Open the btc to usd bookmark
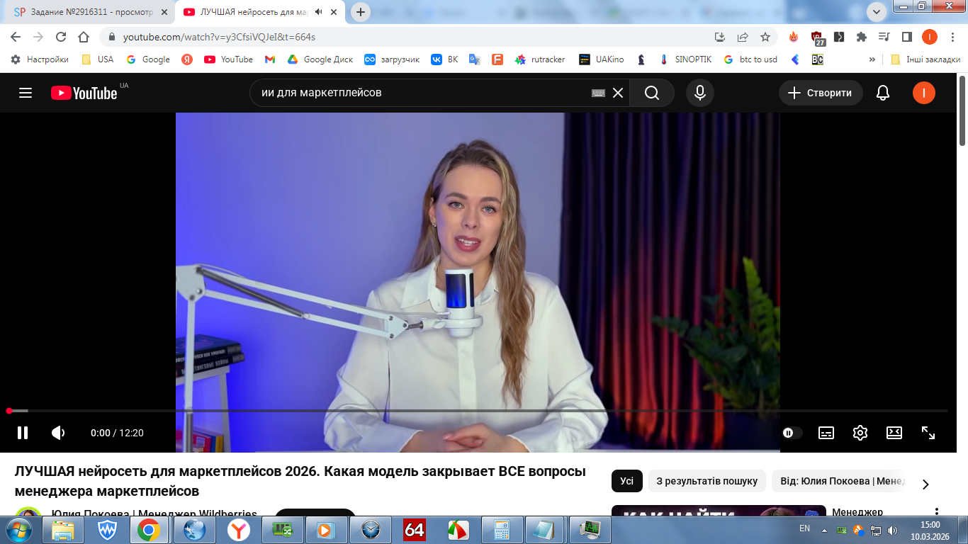This screenshot has height=544, width=968. pyautogui.click(x=750, y=59)
